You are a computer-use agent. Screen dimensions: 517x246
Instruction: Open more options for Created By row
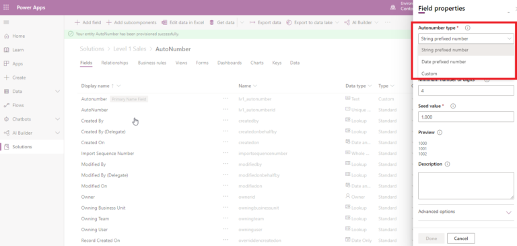(x=226, y=120)
